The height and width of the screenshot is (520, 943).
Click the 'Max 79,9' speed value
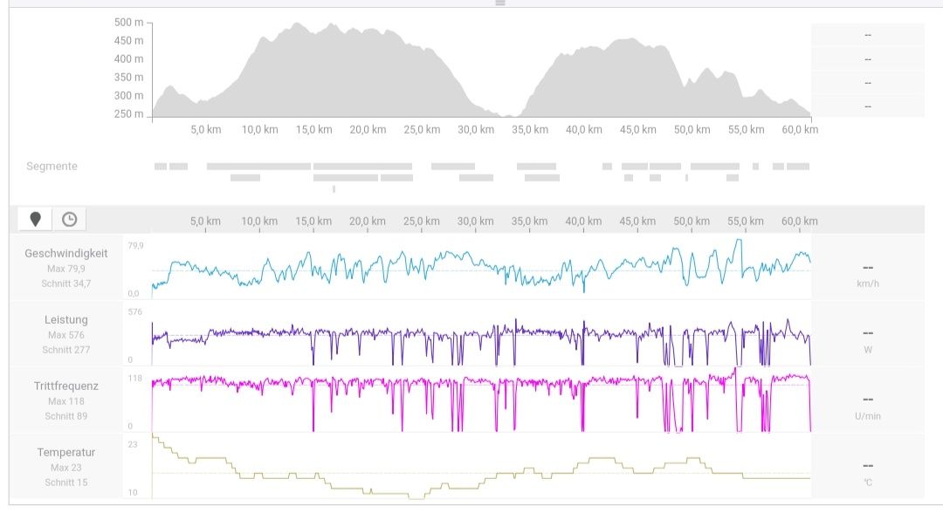66,269
